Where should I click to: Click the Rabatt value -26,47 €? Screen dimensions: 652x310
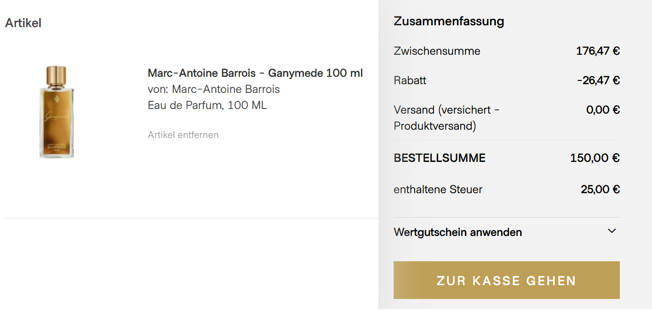(x=598, y=80)
